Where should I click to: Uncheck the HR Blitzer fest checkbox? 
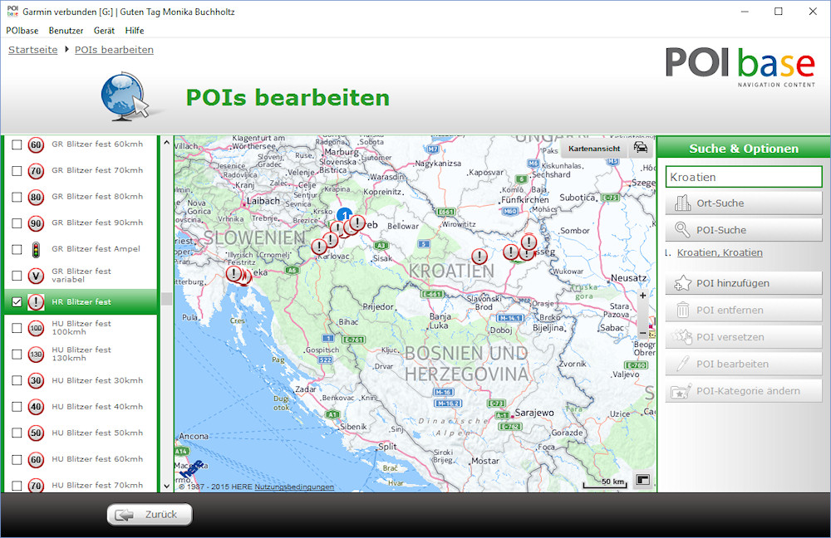tap(17, 302)
